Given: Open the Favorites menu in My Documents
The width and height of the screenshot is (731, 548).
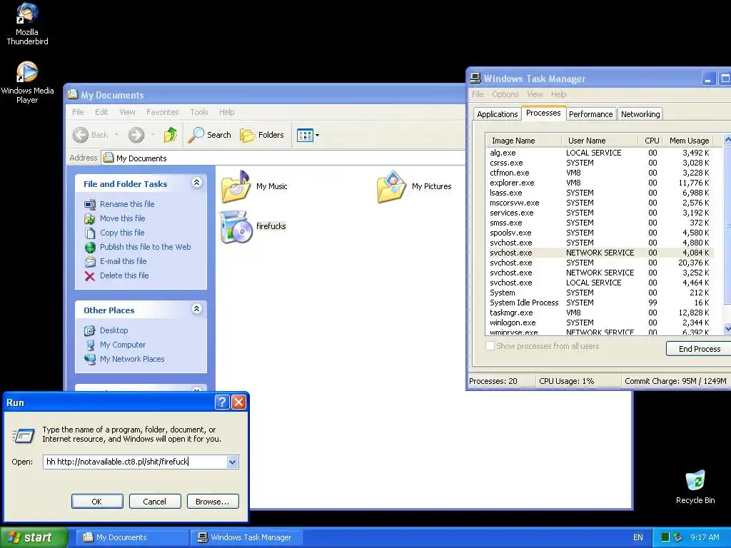Looking at the screenshot, I should [x=162, y=112].
